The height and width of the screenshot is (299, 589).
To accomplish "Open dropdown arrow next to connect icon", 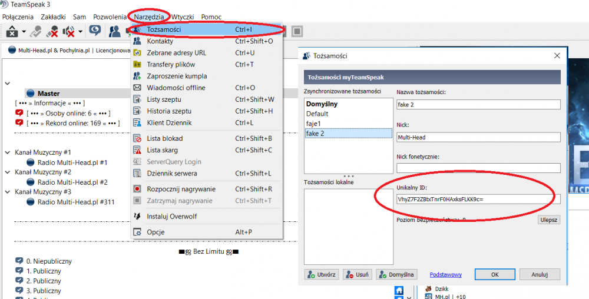I will pos(24,32).
